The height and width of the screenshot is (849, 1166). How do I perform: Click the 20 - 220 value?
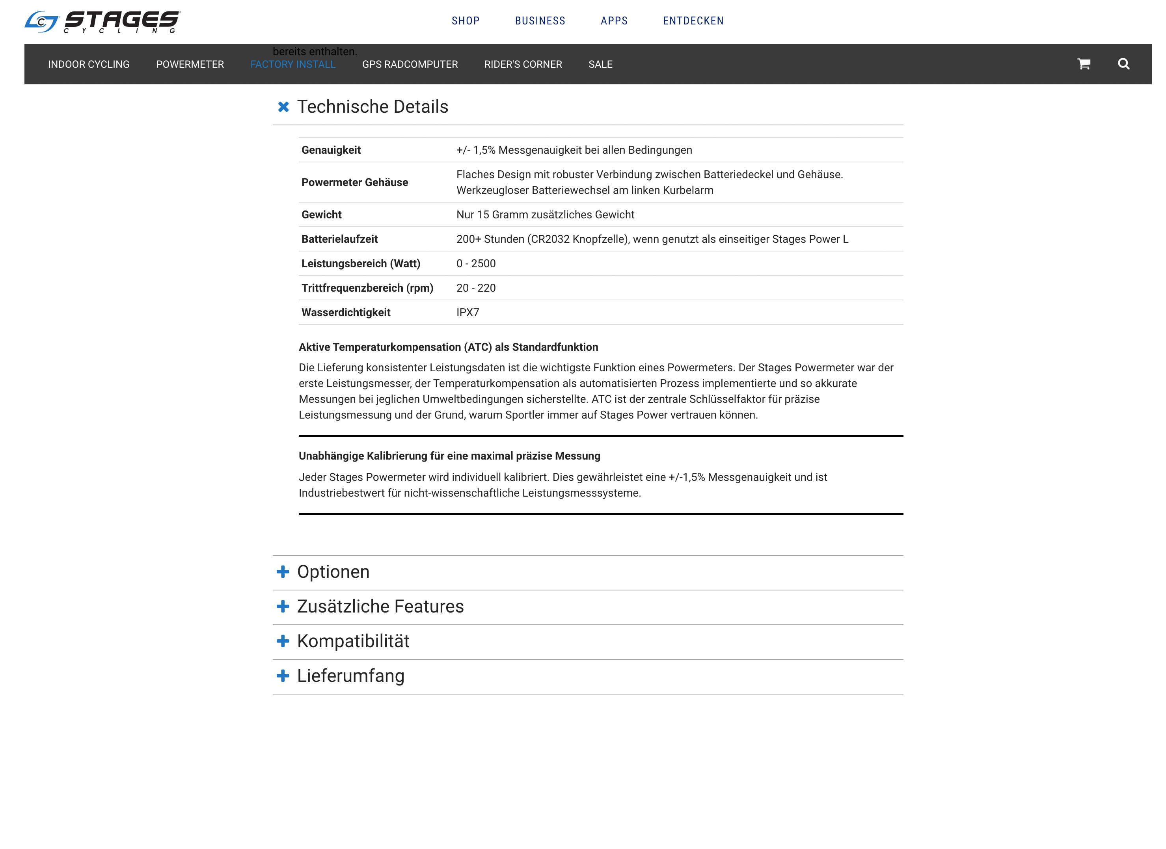476,288
